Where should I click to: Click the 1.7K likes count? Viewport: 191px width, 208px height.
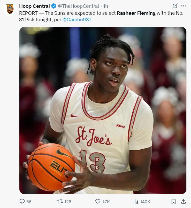click(106, 202)
